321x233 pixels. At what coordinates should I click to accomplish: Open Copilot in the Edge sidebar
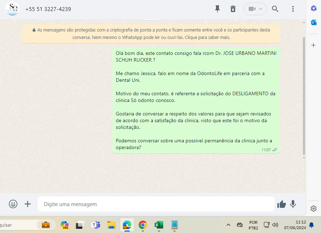coord(314,8)
